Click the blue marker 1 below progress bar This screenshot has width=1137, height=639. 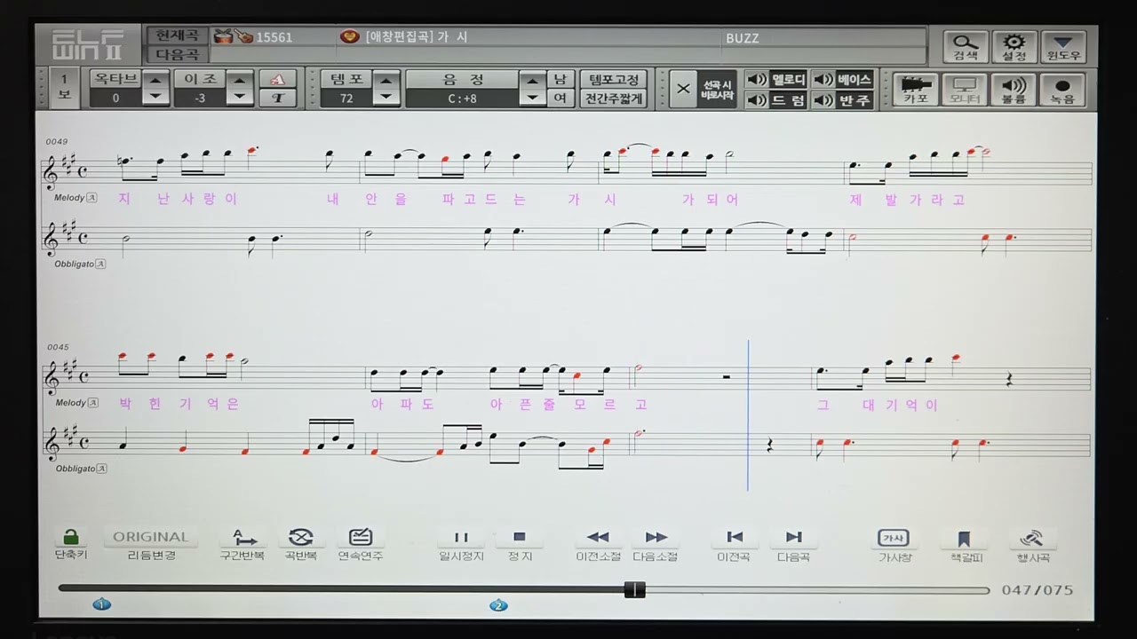[x=101, y=605]
